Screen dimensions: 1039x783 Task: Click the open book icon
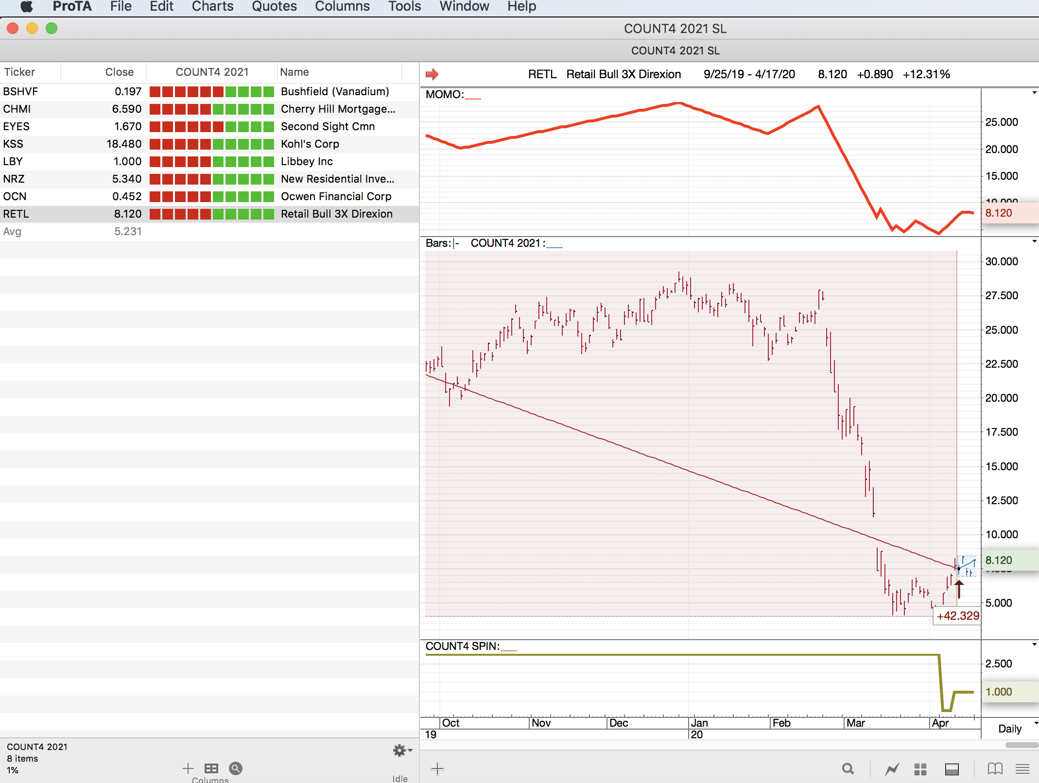click(995, 768)
